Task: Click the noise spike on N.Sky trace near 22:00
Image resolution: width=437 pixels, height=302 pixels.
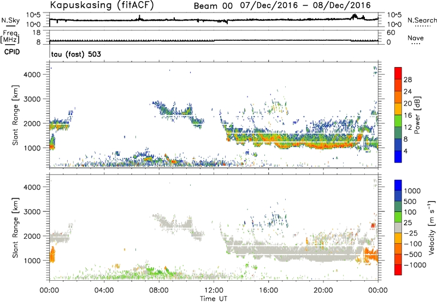Action: pyautogui.click(x=355, y=16)
